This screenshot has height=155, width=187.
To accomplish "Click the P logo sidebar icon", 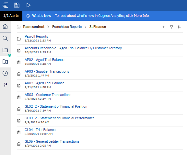I will coord(5,85).
